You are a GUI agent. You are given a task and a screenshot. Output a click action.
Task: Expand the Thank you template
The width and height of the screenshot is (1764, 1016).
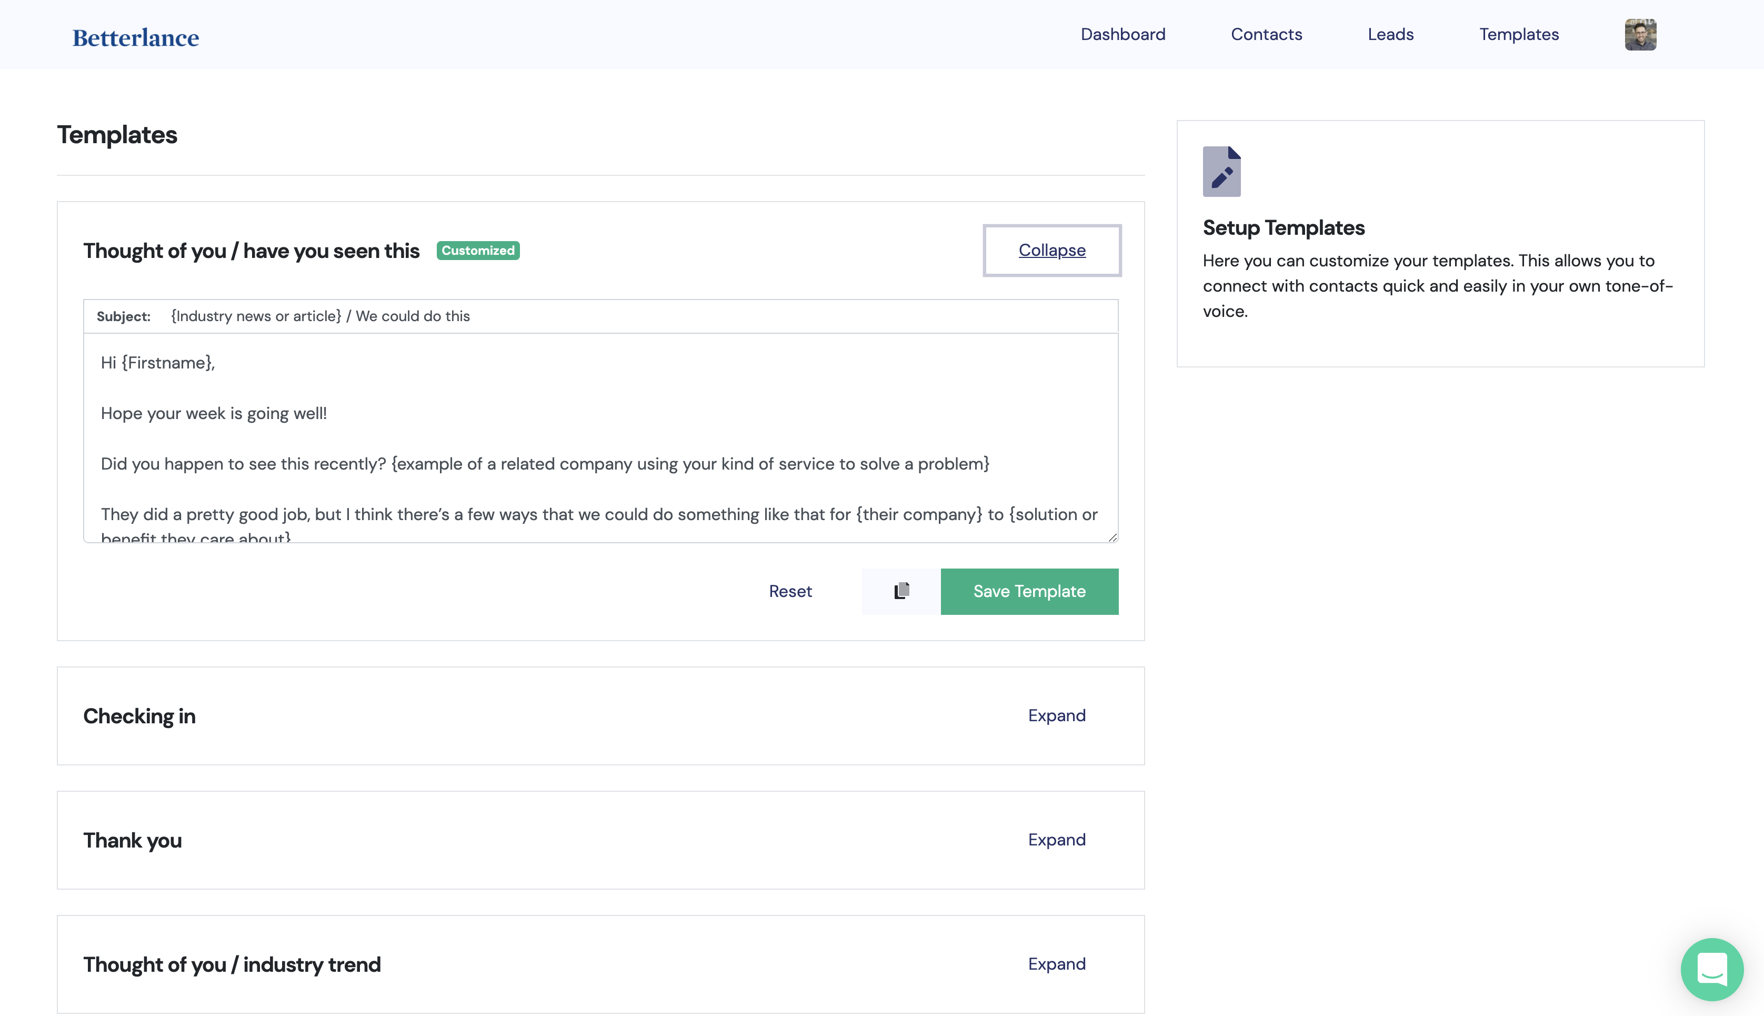tap(1056, 840)
